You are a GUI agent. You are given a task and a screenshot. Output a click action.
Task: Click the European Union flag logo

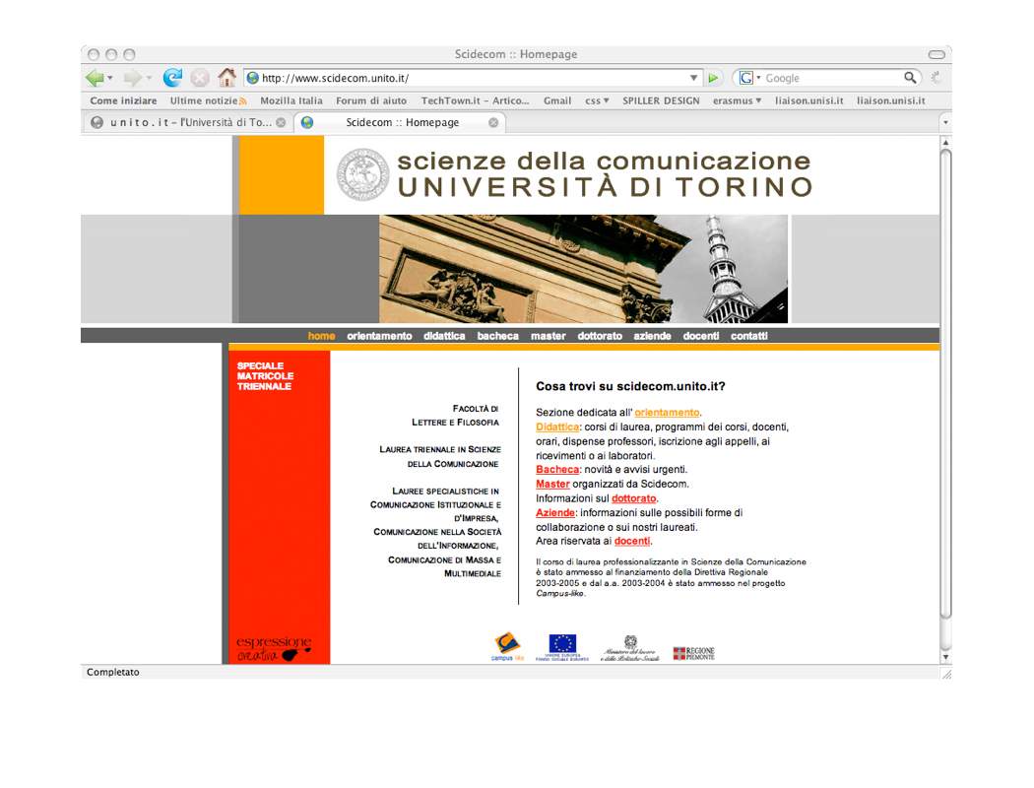562,647
